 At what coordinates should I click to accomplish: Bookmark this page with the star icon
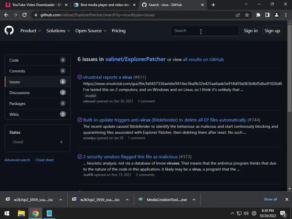[247, 15]
